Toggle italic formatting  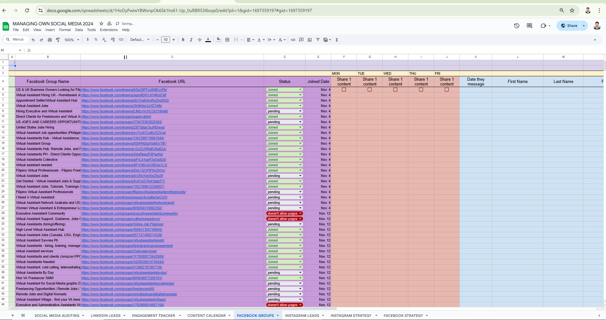point(191,40)
